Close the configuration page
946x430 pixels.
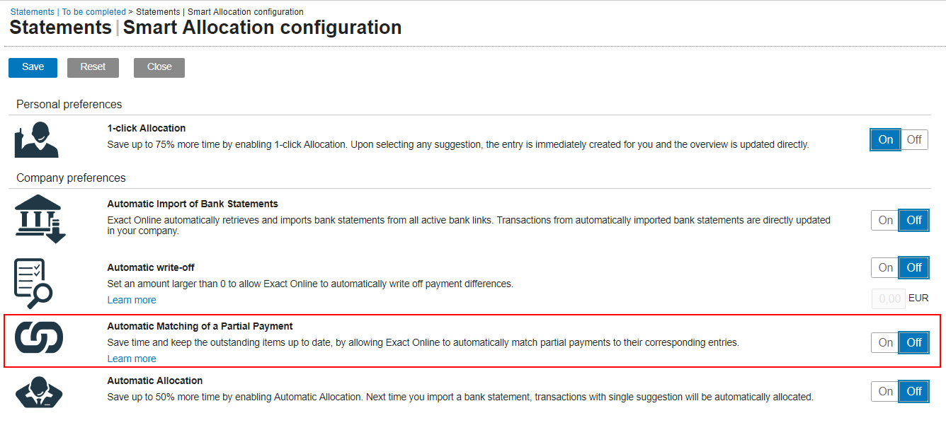[159, 67]
